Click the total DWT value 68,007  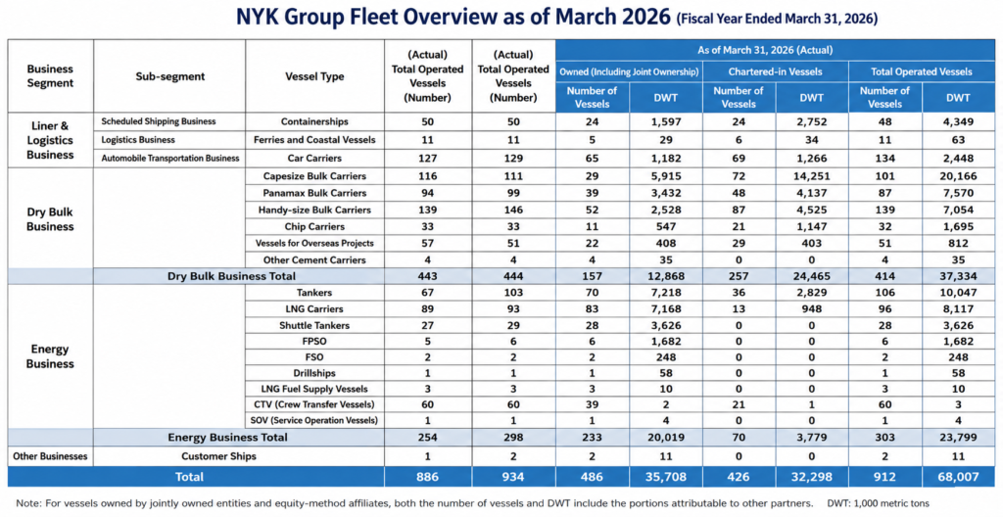tap(958, 477)
